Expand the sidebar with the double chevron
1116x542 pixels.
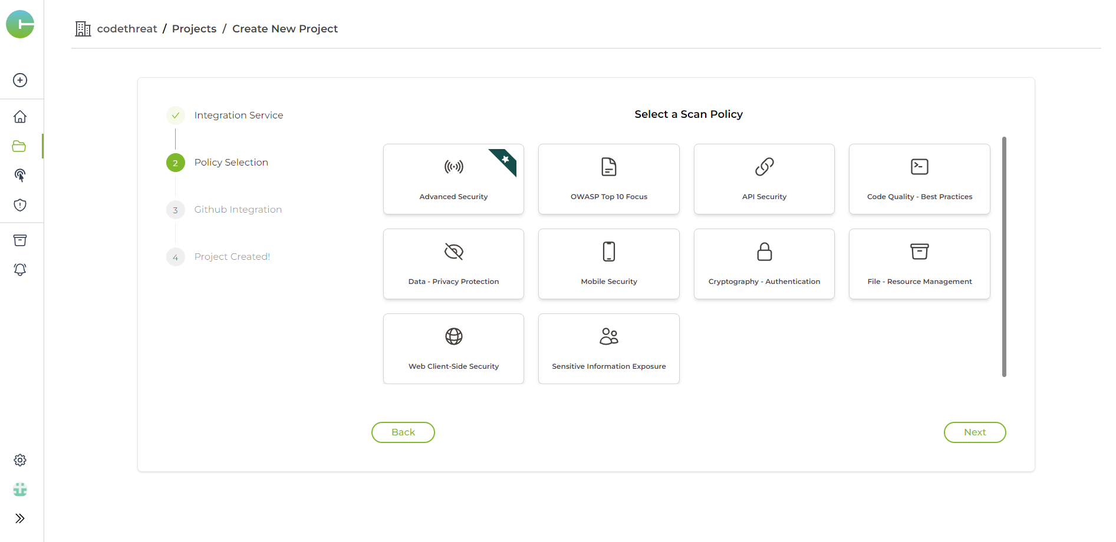pyautogui.click(x=20, y=518)
